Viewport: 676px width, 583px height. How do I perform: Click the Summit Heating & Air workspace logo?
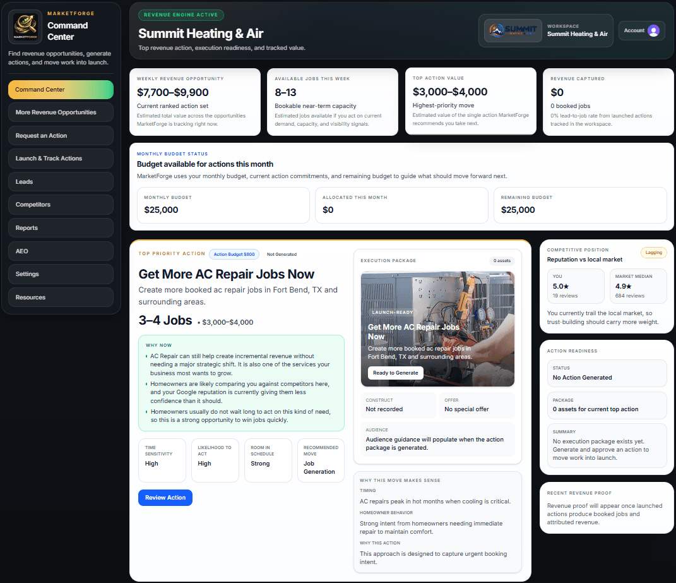pyautogui.click(x=513, y=31)
